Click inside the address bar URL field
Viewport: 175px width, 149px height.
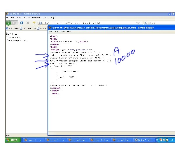tap(89, 23)
